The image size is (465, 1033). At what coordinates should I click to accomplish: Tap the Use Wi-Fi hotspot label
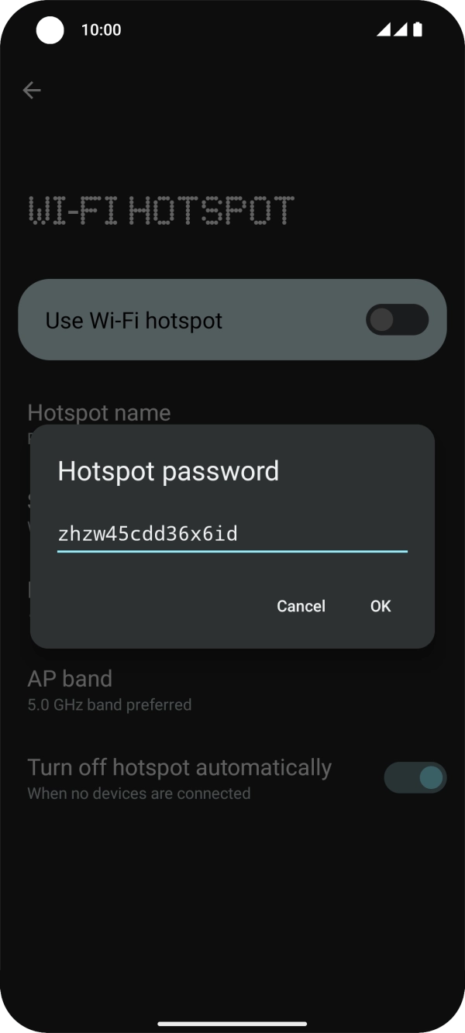coord(134,321)
